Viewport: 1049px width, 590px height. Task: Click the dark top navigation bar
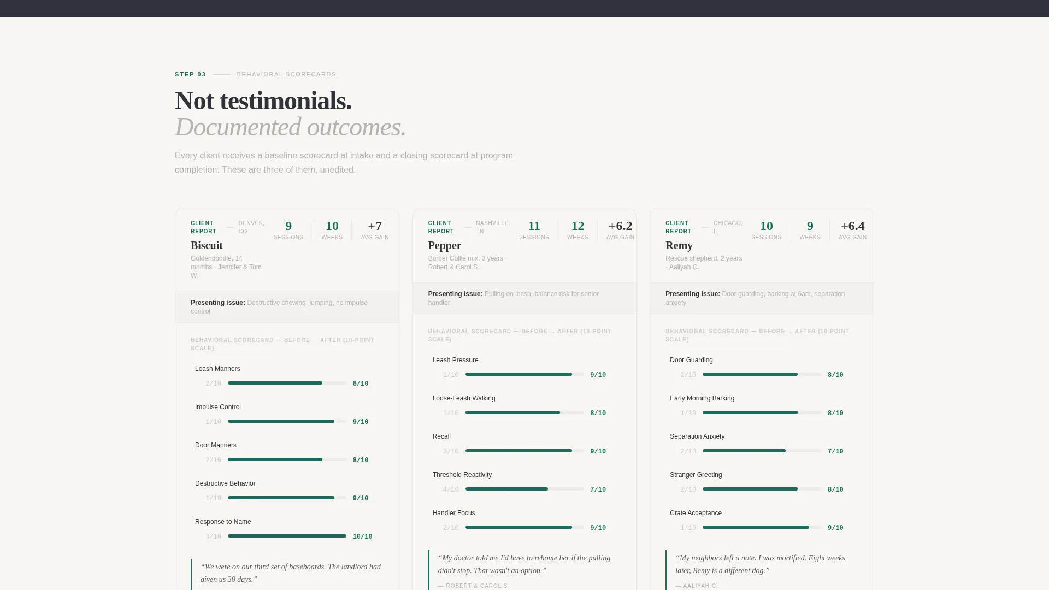pos(524,8)
